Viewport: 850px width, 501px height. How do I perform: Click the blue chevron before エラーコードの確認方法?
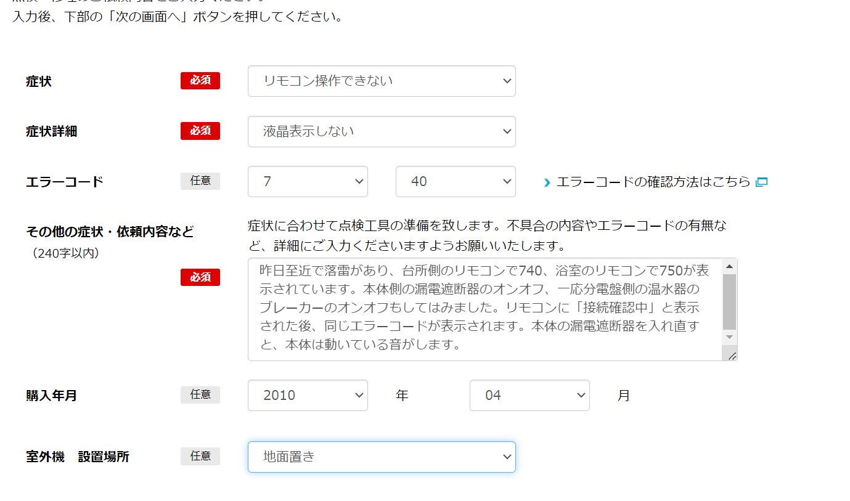point(547,182)
